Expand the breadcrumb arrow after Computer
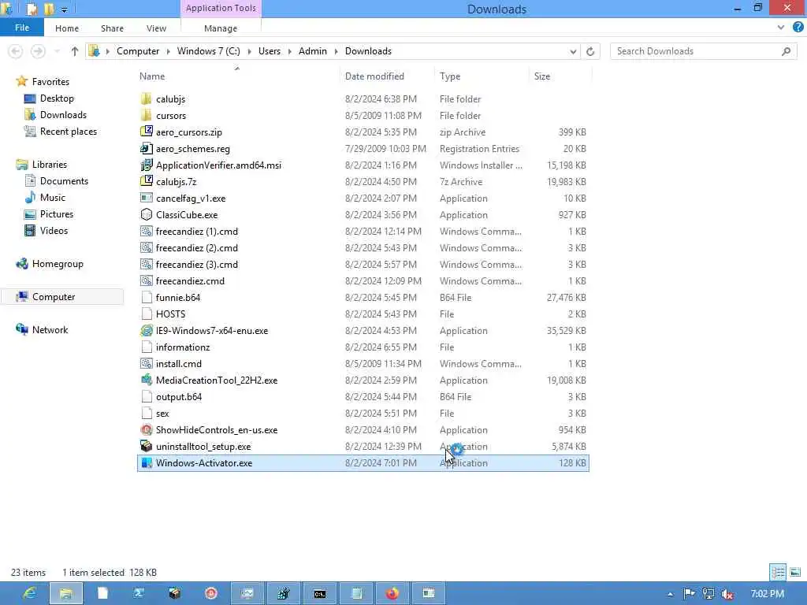Viewport: 807px width, 605px height. (x=169, y=51)
